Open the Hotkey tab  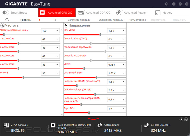(171, 13)
